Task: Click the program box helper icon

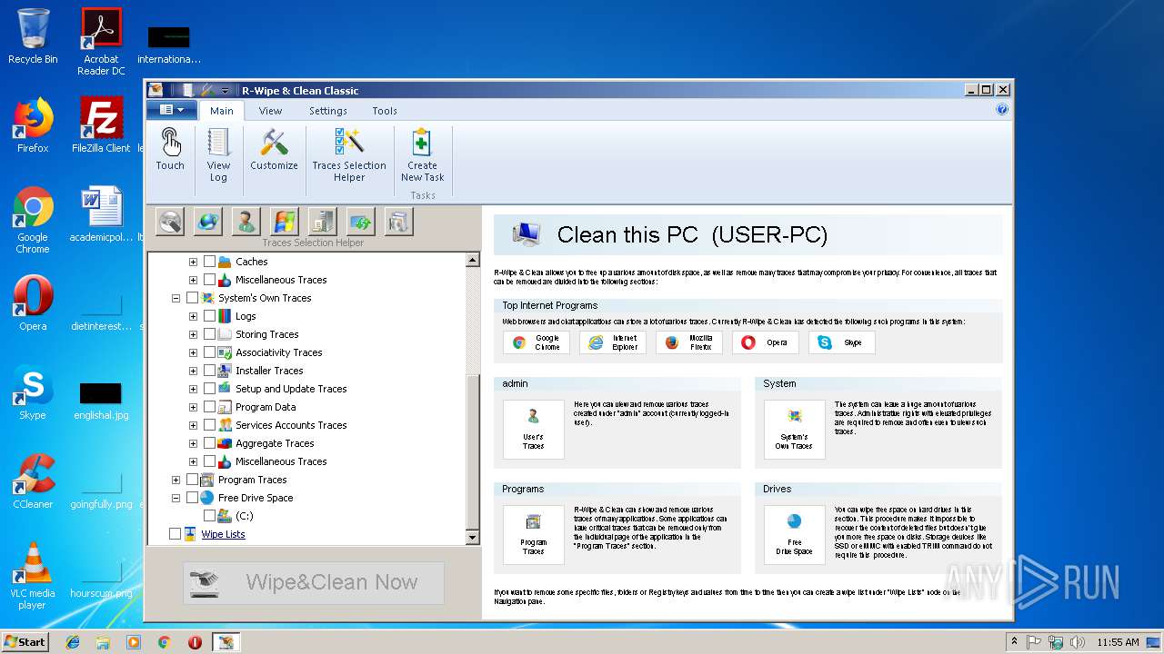Action: (399, 222)
